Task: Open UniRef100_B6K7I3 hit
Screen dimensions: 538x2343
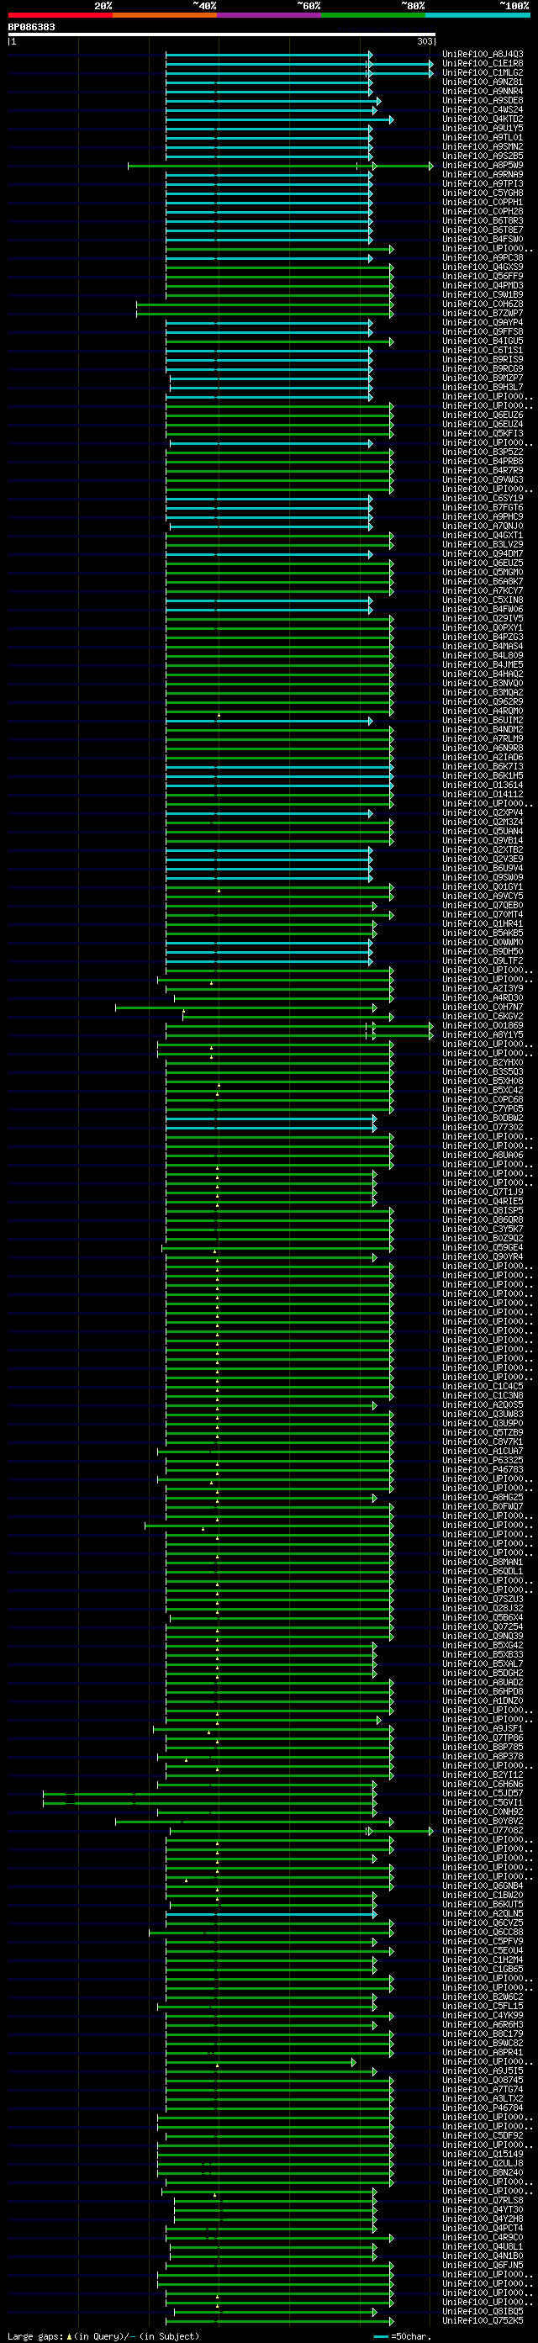Action: (483, 767)
